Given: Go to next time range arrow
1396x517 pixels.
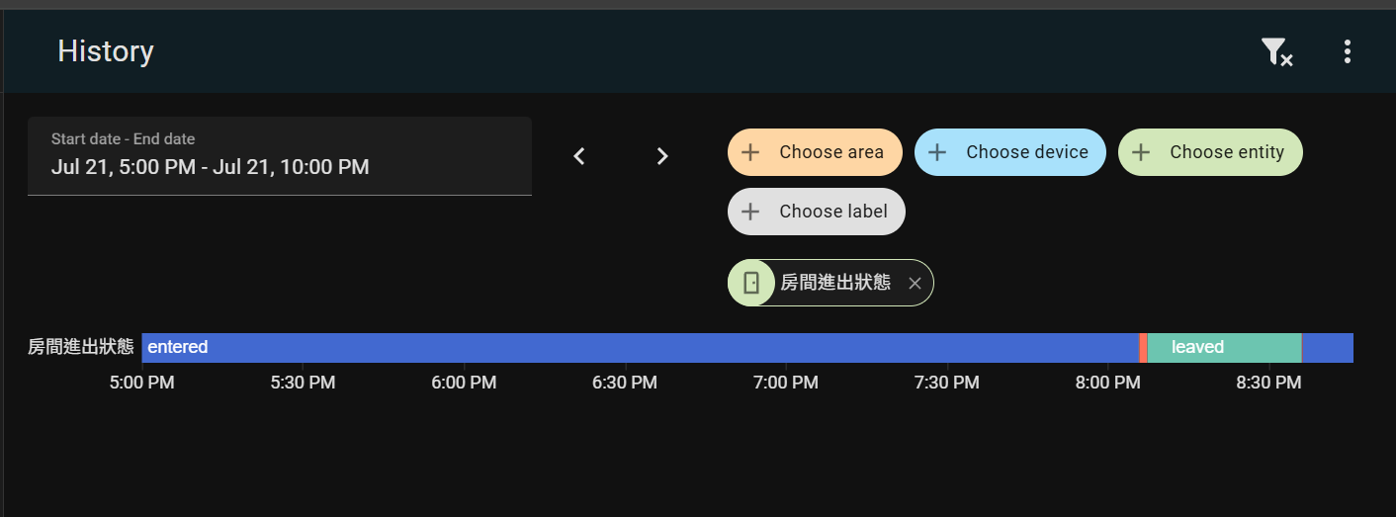Looking at the screenshot, I should click(662, 156).
